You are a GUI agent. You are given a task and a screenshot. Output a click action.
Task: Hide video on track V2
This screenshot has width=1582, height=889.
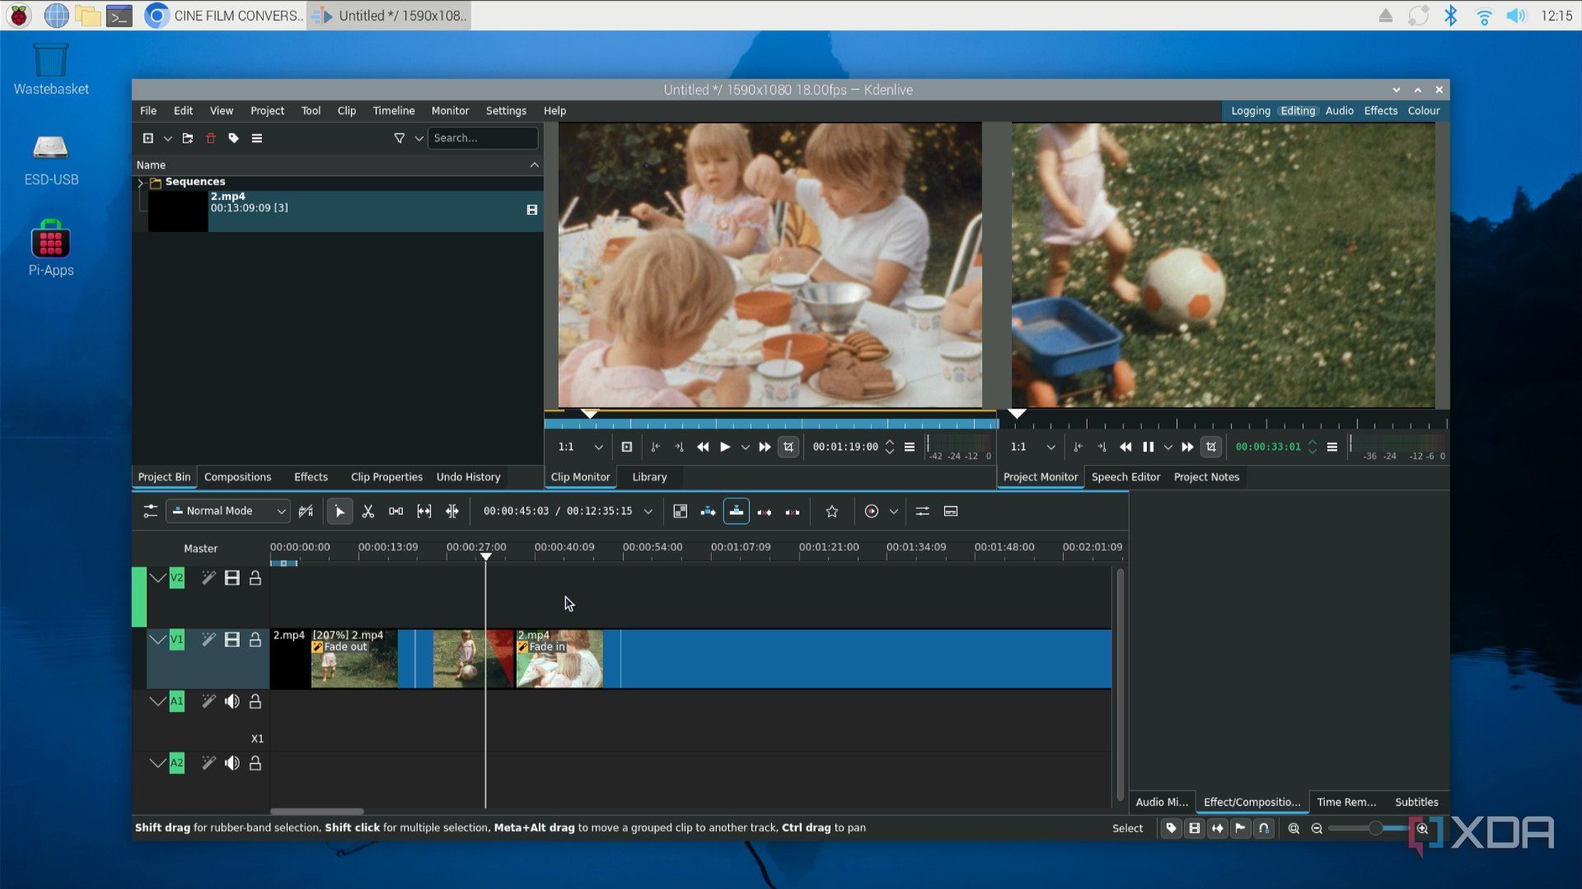point(232,579)
